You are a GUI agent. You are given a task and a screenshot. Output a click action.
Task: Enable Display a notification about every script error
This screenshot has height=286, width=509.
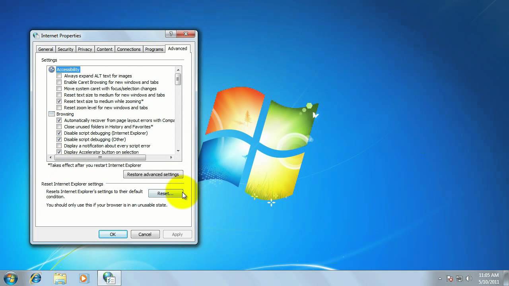click(59, 146)
